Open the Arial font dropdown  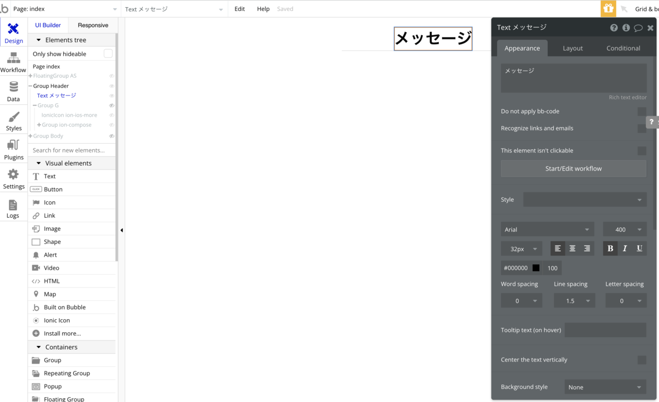(548, 229)
